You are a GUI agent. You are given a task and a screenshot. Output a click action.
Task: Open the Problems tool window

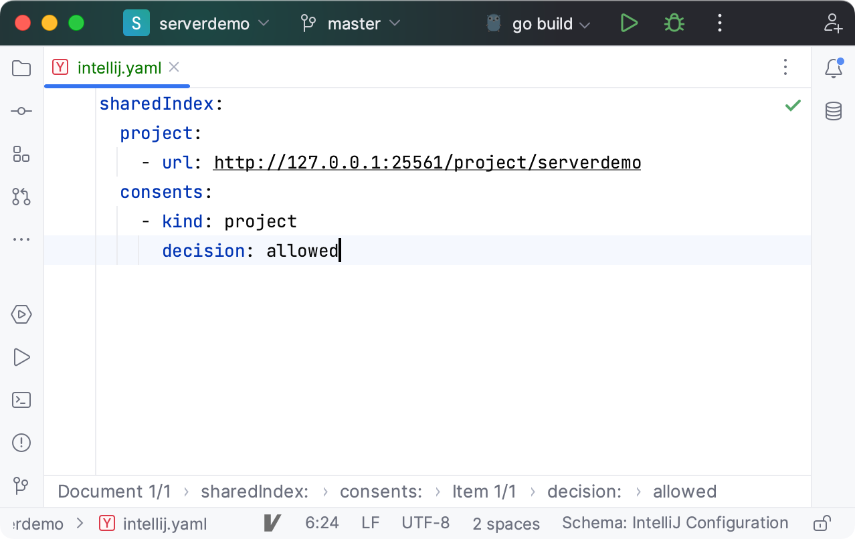(21, 442)
